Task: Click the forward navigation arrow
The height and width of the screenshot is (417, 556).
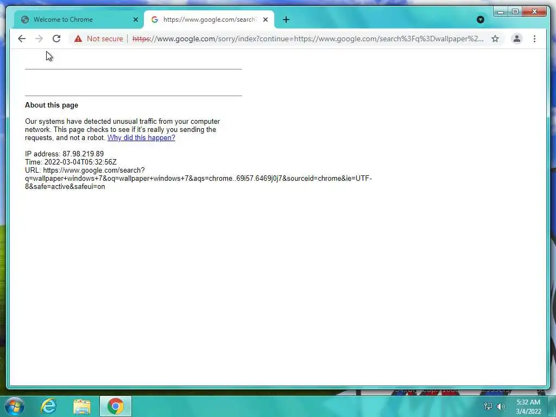Action: pos(39,39)
